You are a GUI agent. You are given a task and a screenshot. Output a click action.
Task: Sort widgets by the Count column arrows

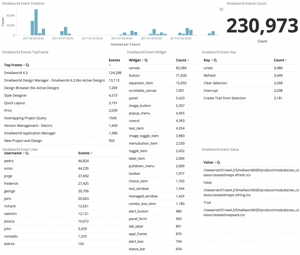188,60
